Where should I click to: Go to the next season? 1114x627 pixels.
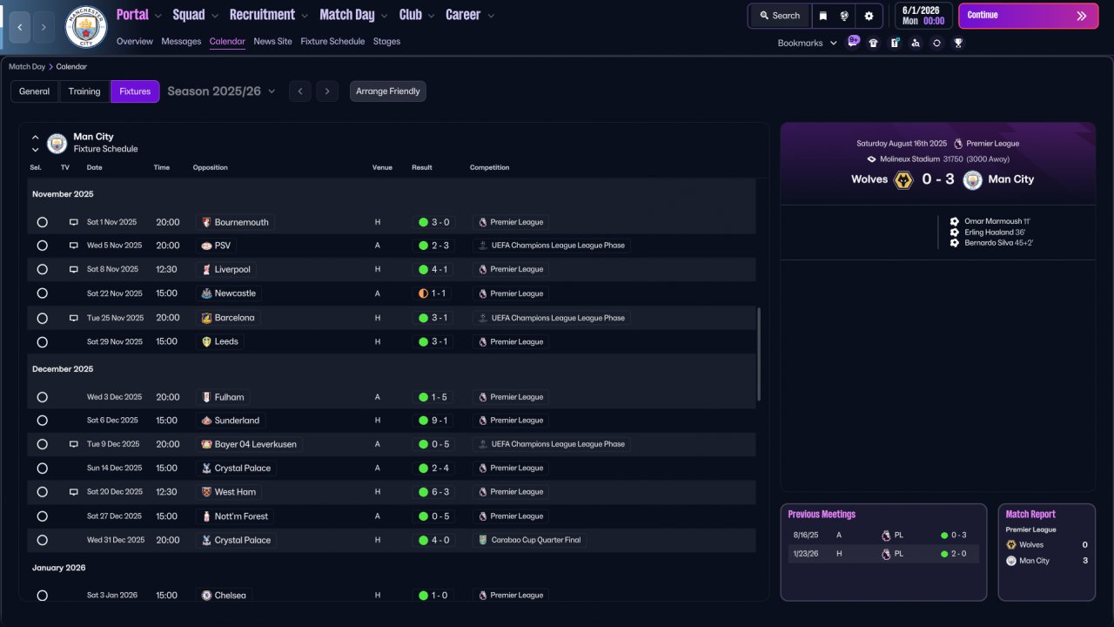pyautogui.click(x=327, y=91)
